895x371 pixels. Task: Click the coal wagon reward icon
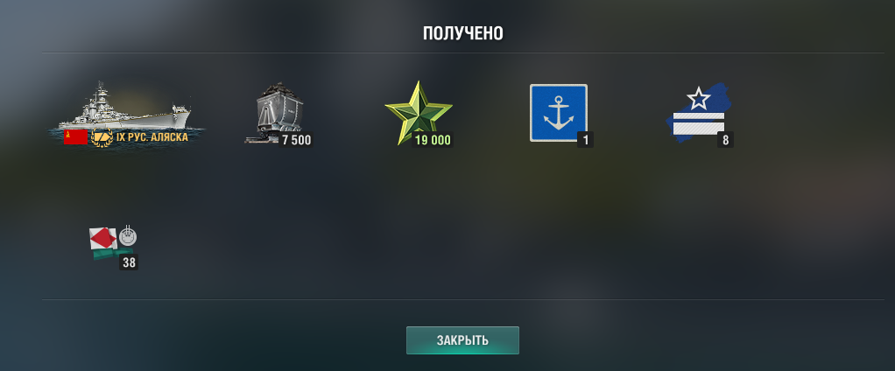276,112
